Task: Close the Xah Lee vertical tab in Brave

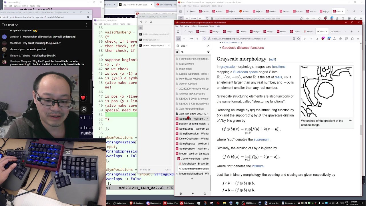Action: point(169,45)
